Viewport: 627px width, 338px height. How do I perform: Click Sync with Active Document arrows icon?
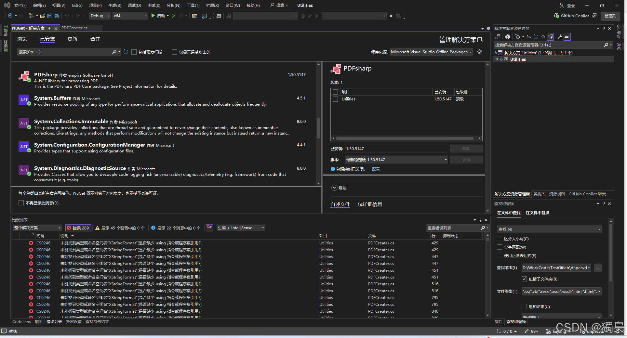coord(529,37)
